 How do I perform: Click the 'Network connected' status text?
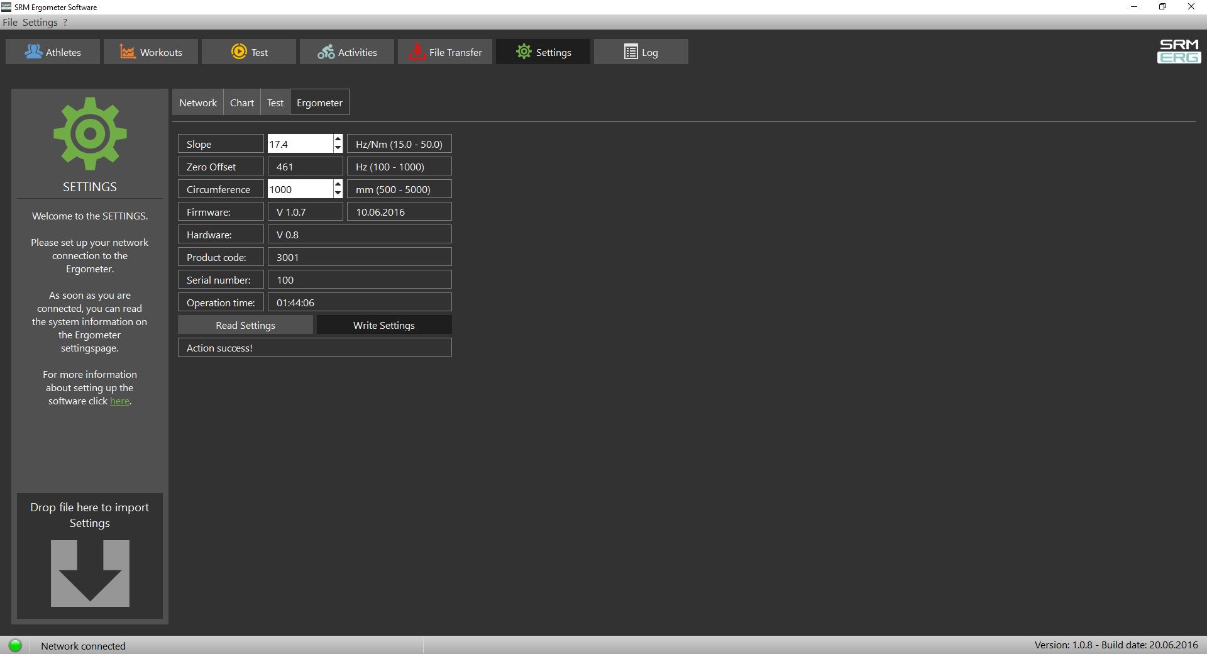point(83,646)
